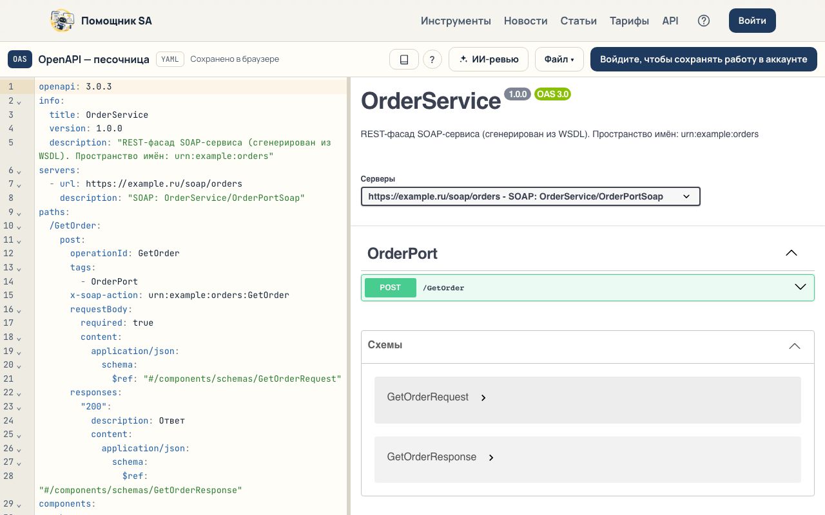Collapse the Схемы section
The height and width of the screenshot is (515, 825).
pyautogui.click(x=795, y=346)
